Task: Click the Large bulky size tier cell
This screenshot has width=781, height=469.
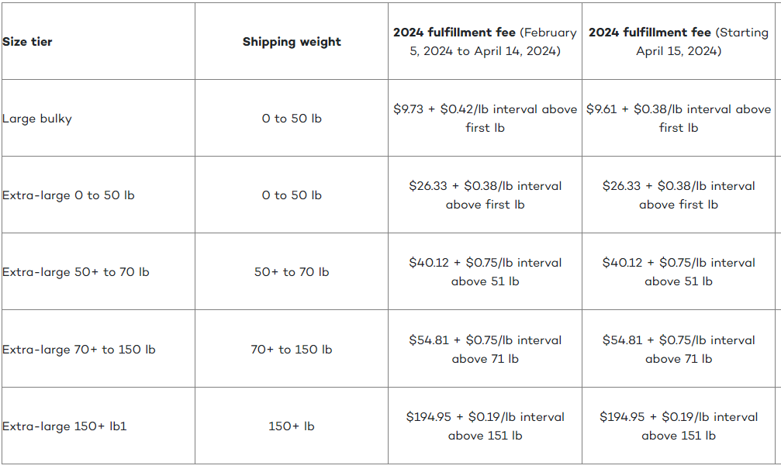Action: tap(98, 118)
